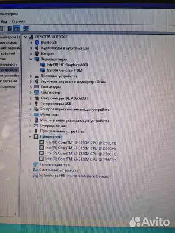
Task: Click the Контроллеры IDE ATA/ATAPI icon
Action: (37, 98)
